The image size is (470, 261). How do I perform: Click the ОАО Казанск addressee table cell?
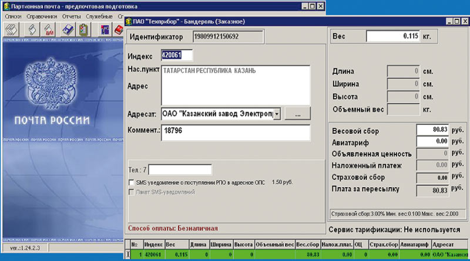tap(449, 255)
